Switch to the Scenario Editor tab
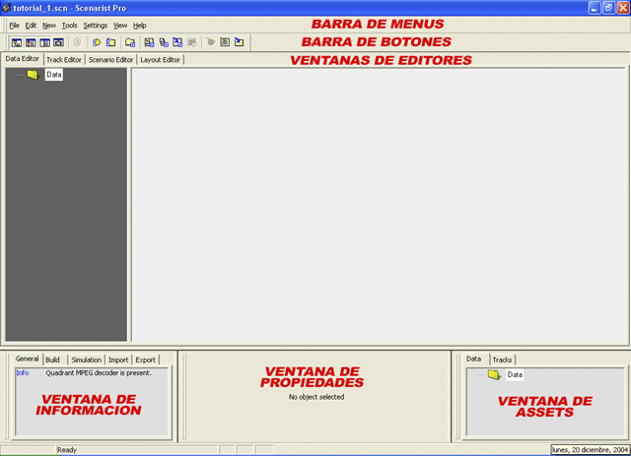 (110, 60)
